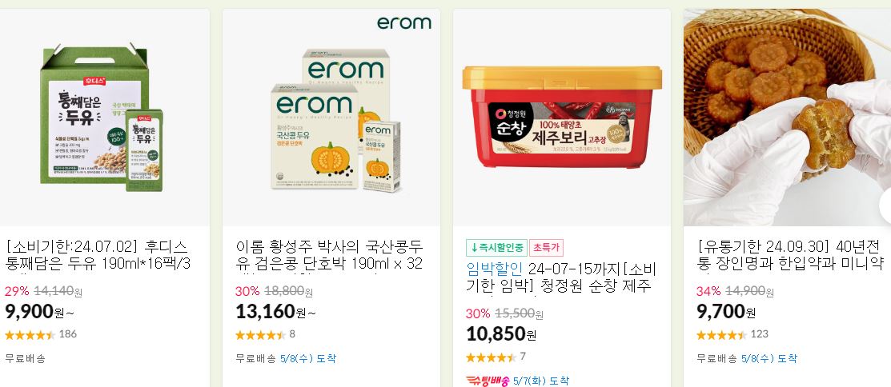The image size is (891, 387).
Task: Open the star rating with 123 reviews
Action: click(732, 334)
